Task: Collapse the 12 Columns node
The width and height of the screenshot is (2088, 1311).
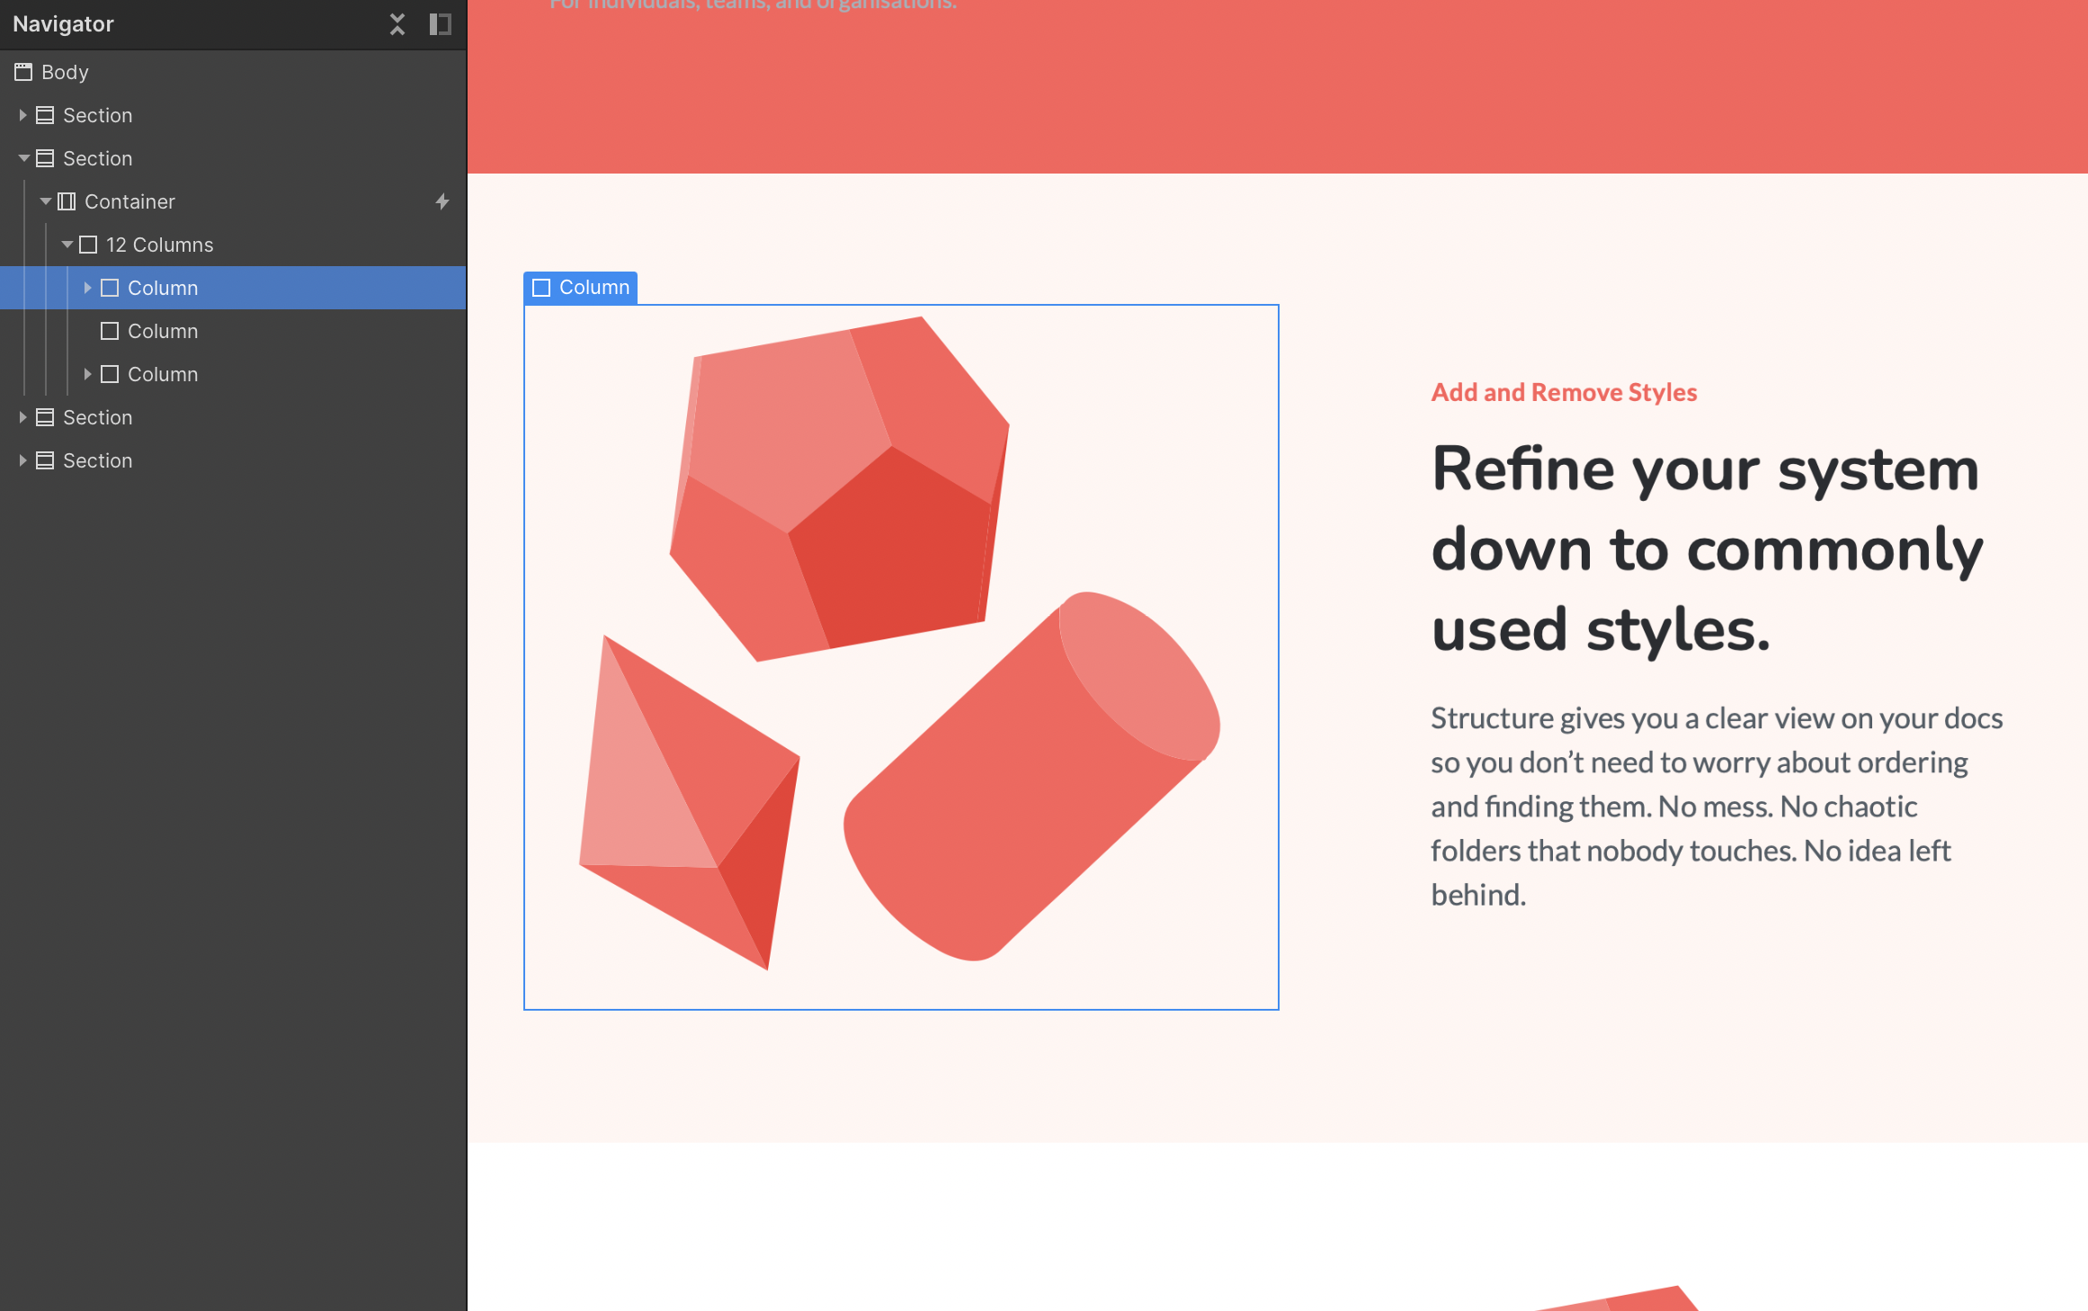Action: [x=67, y=245]
